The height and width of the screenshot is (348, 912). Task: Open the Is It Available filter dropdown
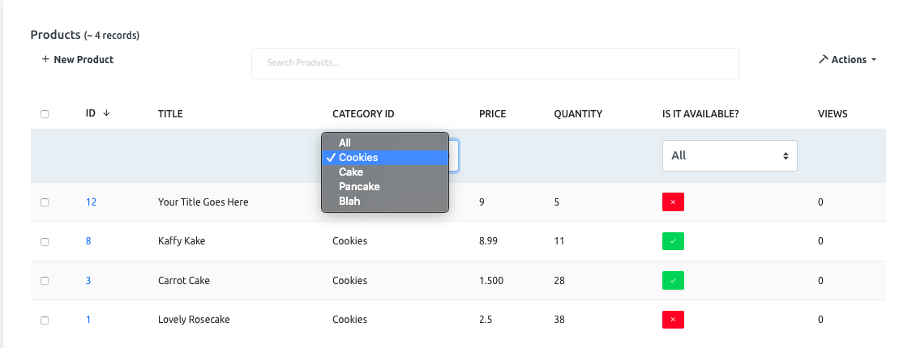pyautogui.click(x=730, y=155)
